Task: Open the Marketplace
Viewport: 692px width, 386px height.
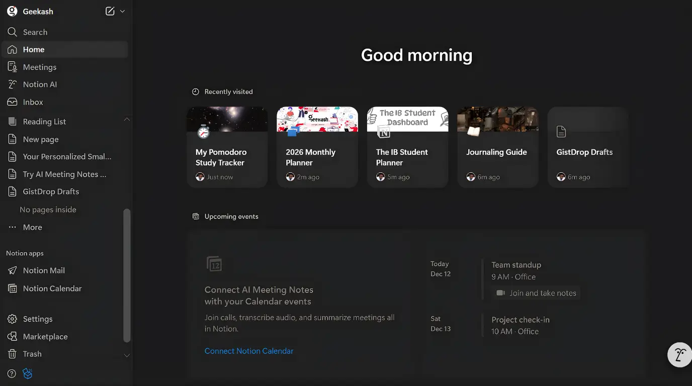Action: 44,336
